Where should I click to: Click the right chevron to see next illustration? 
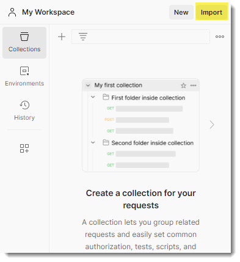coord(212,125)
